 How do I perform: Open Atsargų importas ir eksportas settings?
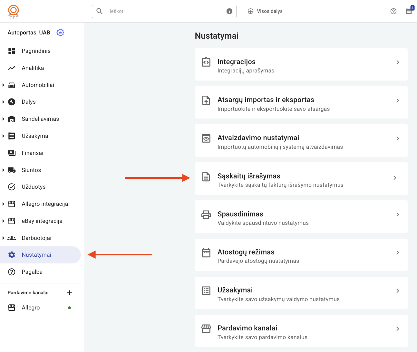click(301, 102)
